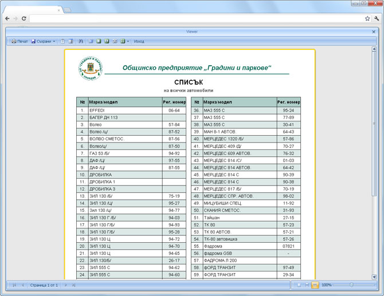Click the subtitle на всички автомобили
384x296 pixels.
[x=189, y=90]
